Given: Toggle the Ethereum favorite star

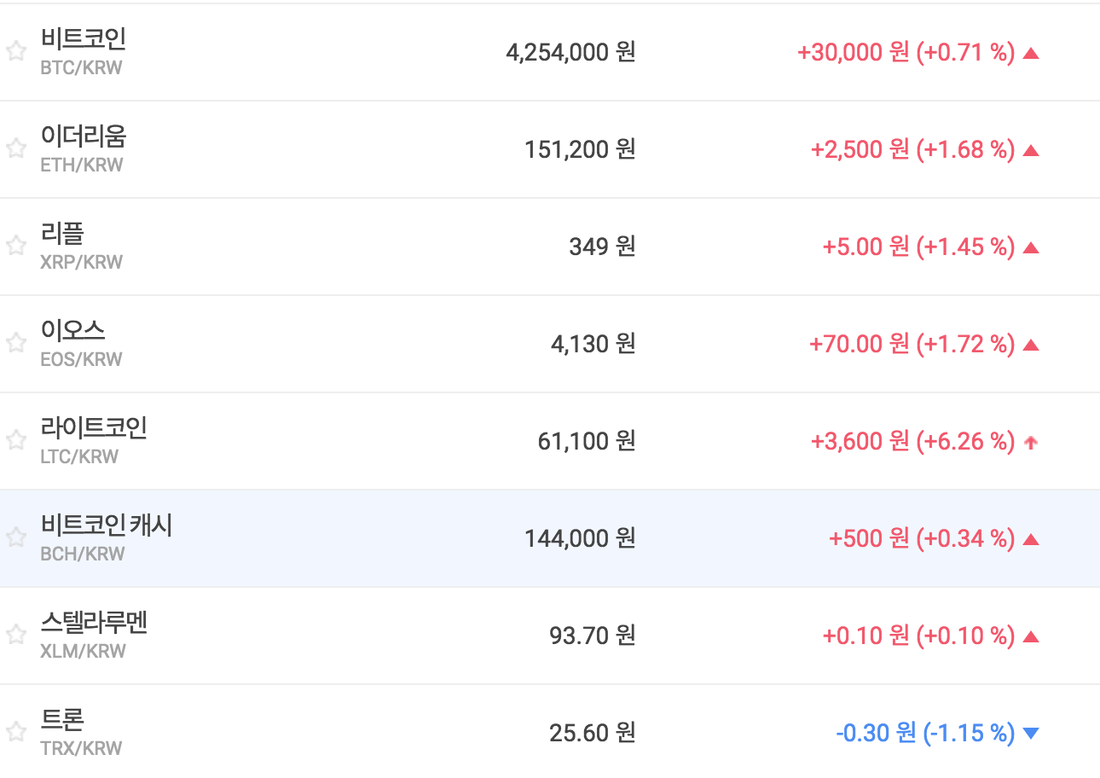Looking at the screenshot, I should tap(15, 149).
